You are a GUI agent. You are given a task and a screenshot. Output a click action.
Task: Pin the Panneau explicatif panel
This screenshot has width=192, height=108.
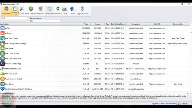coord(188,93)
